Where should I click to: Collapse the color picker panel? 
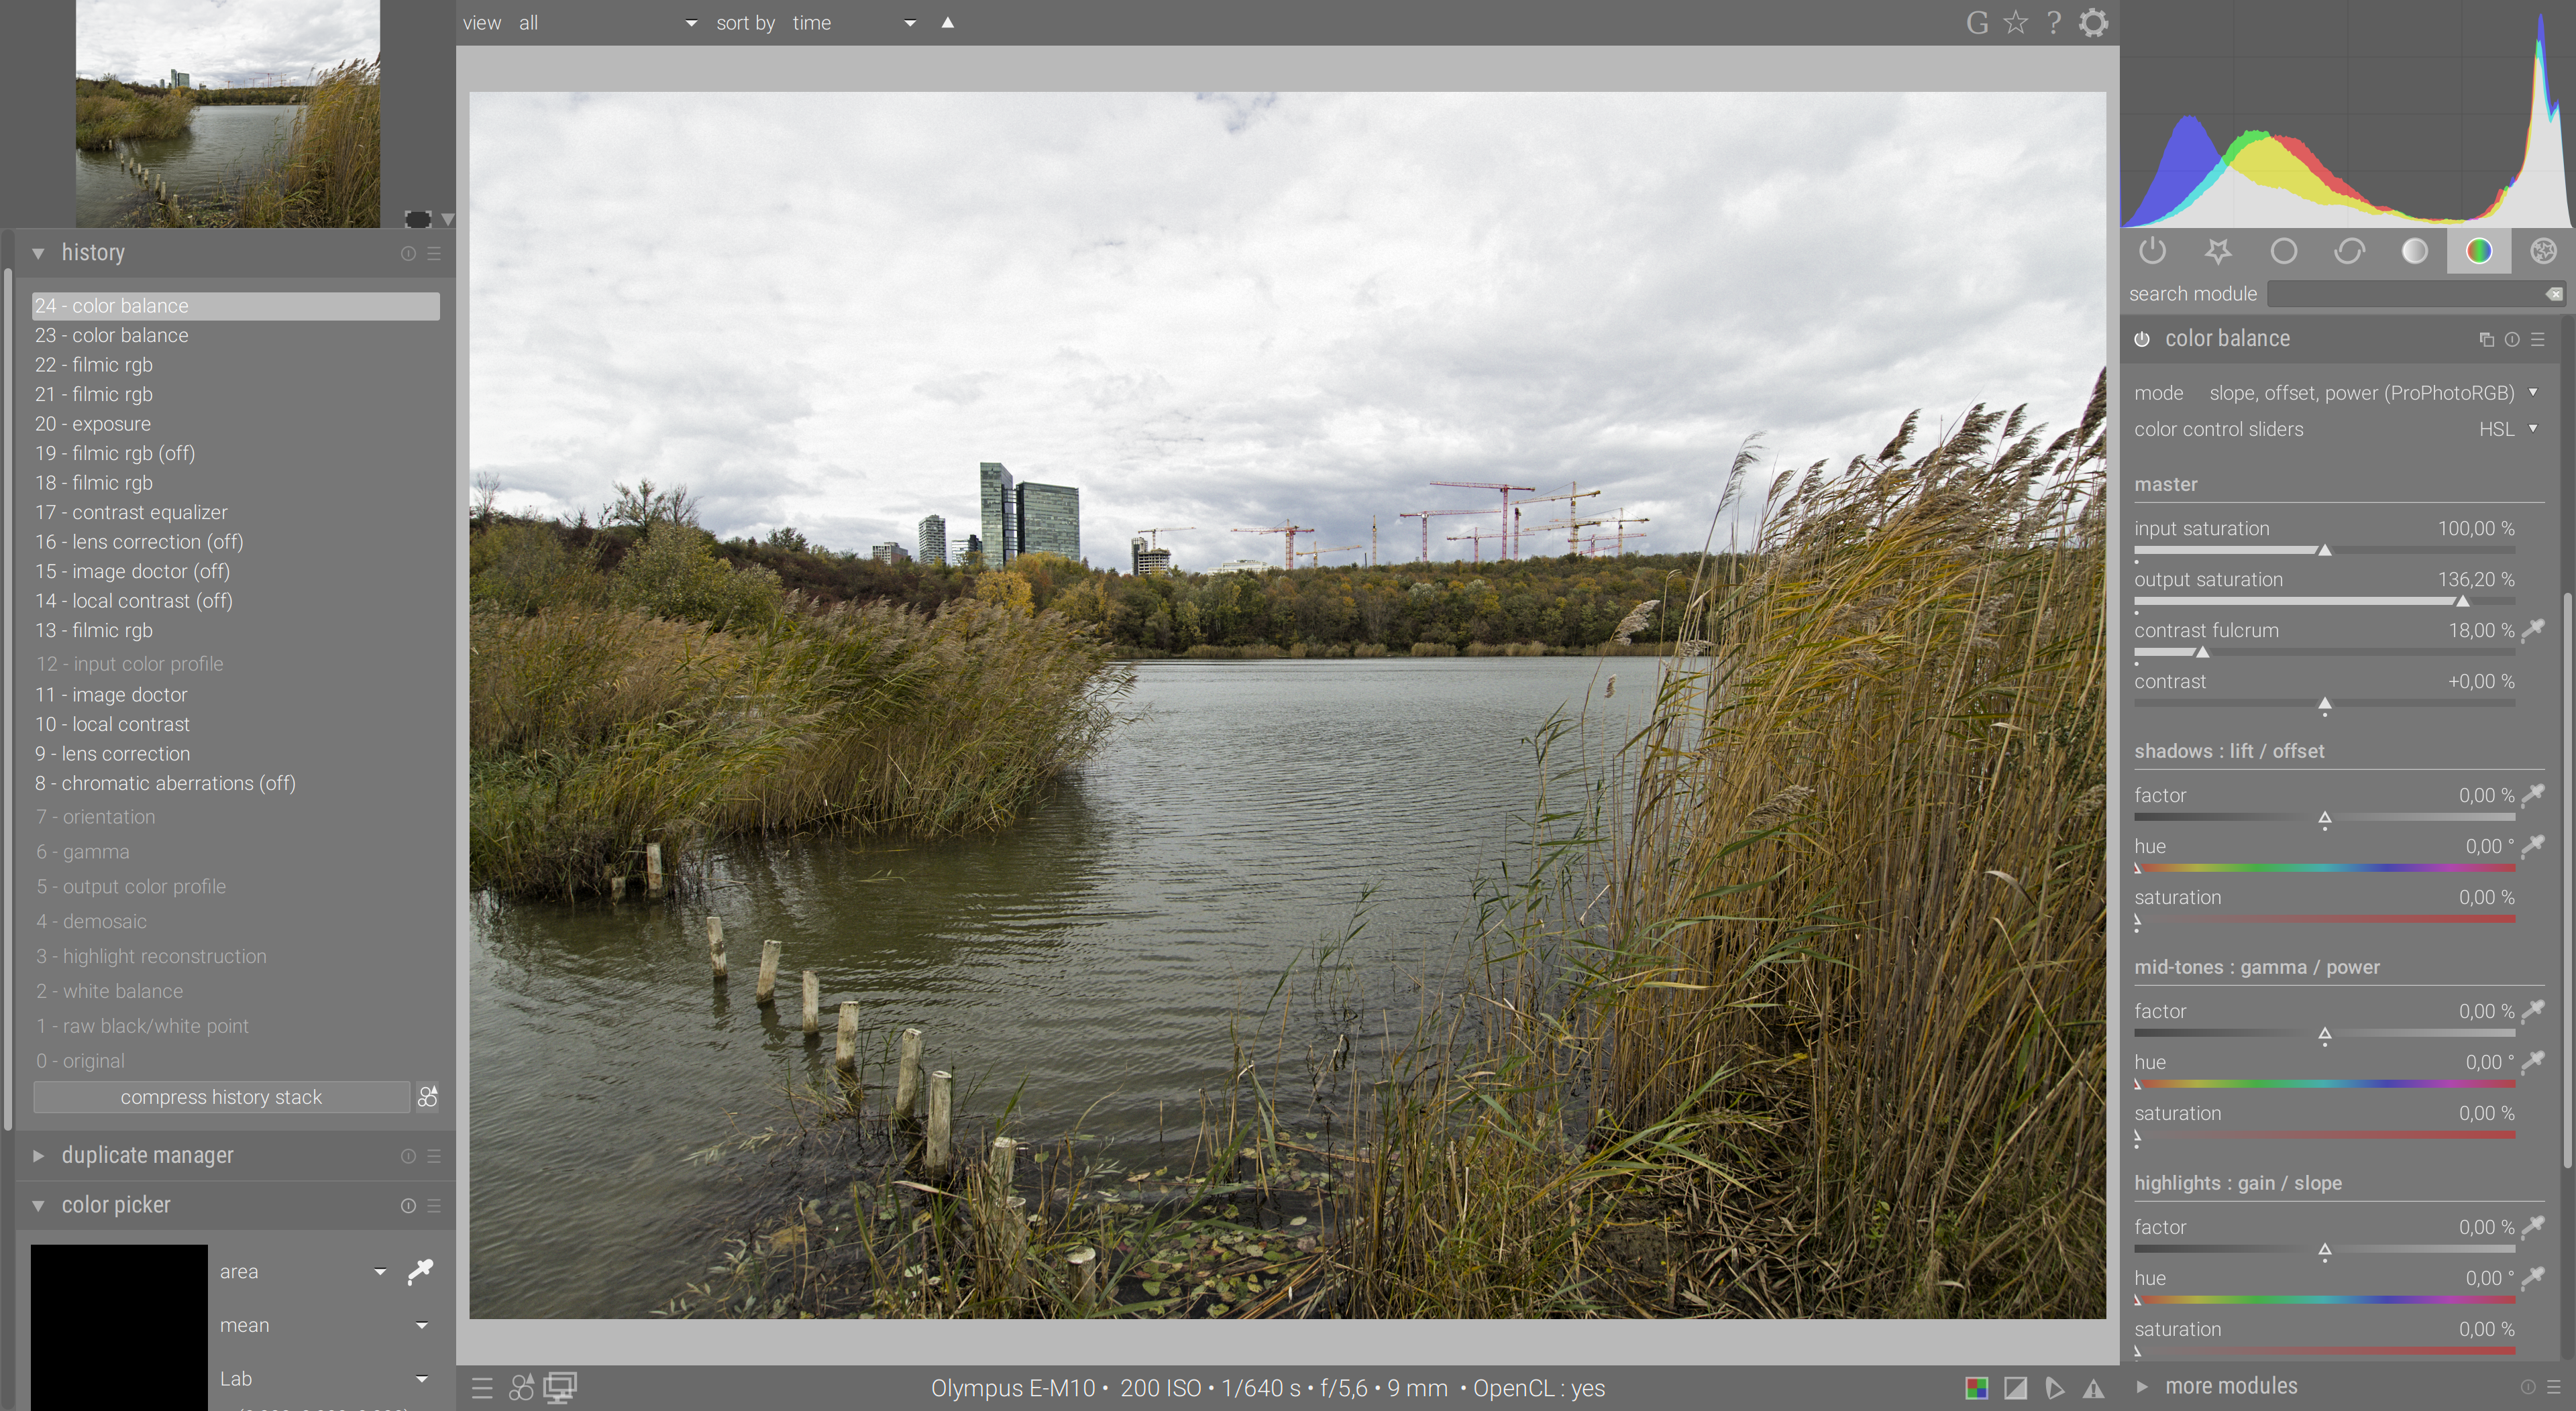click(38, 1206)
